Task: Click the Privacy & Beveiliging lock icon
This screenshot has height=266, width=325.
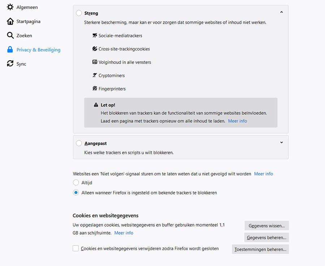Action: pos(10,50)
